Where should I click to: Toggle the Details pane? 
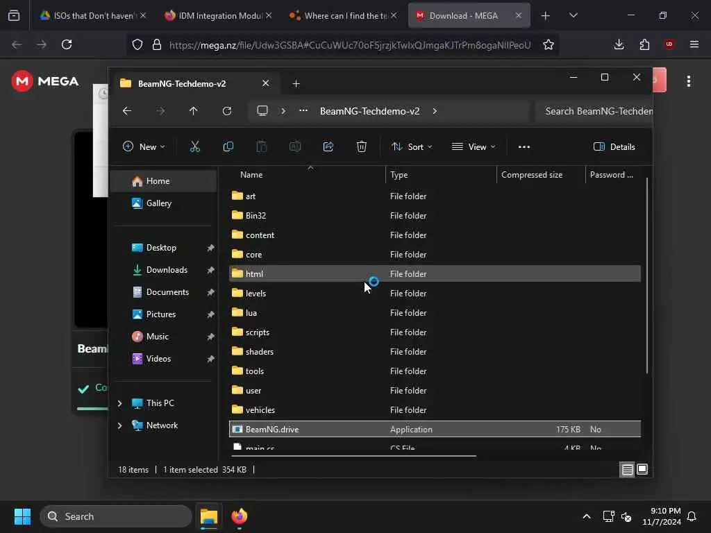pyautogui.click(x=615, y=147)
